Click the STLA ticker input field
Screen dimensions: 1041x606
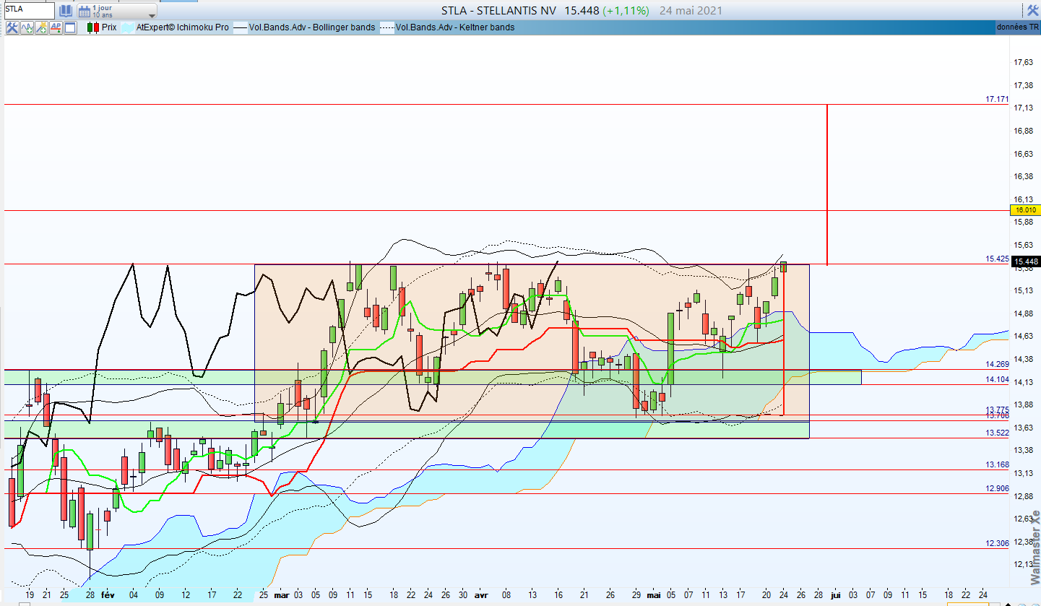click(x=28, y=10)
